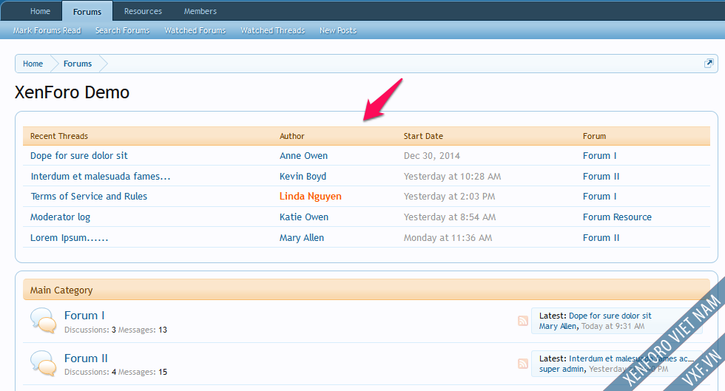Viewport: 725px width, 391px height.
Task: Click Forum I 'Discussions: 3 Messages: 13' stats
Action: [x=115, y=330]
